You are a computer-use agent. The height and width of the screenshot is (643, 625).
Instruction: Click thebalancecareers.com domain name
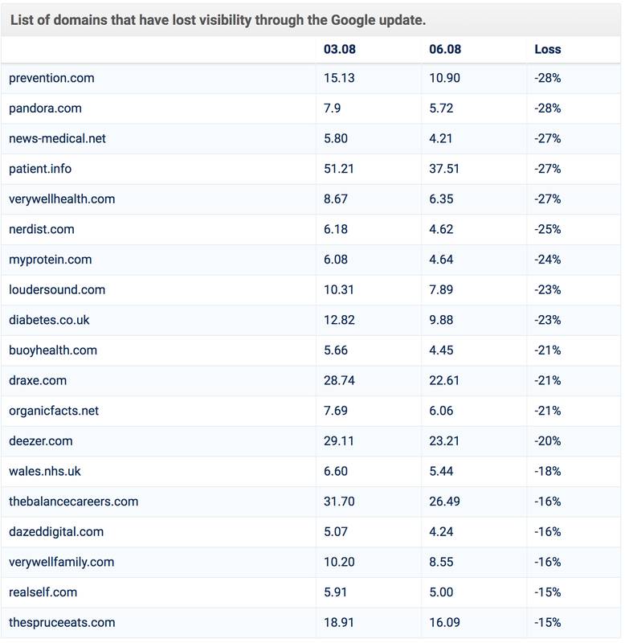(x=74, y=502)
